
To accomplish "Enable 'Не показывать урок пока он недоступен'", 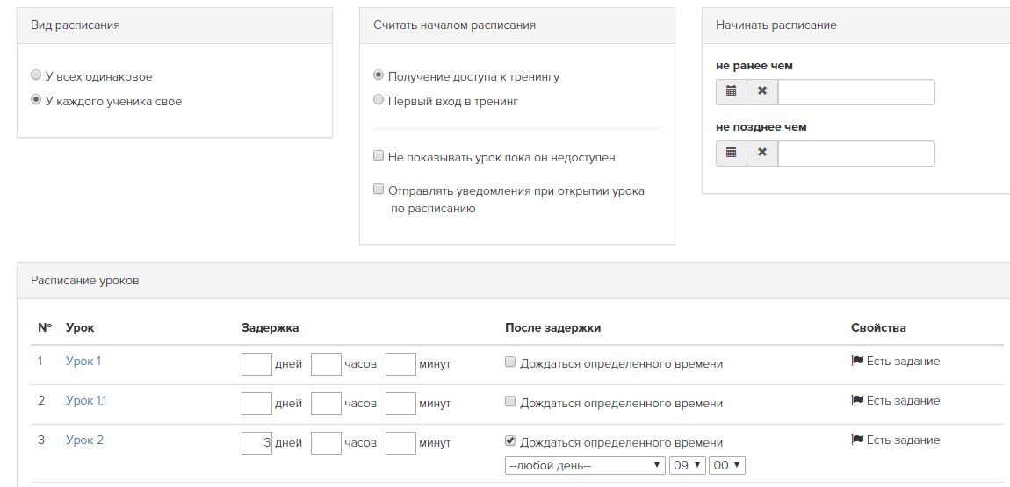I will [379, 155].
